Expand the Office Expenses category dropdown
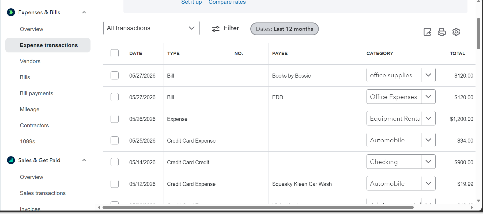The height and width of the screenshot is (214, 483). click(x=428, y=97)
